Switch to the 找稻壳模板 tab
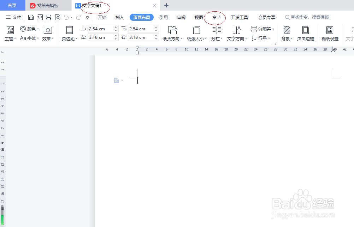Image resolution: width=354 pixels, height=227 pixels. (x=48, y=5)
